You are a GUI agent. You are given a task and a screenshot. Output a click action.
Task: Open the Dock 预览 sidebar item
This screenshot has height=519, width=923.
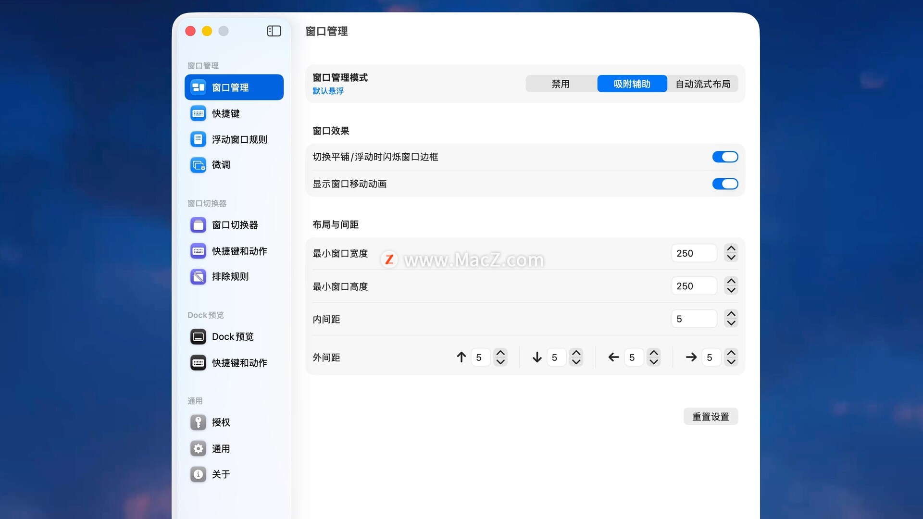click(234, 337)
